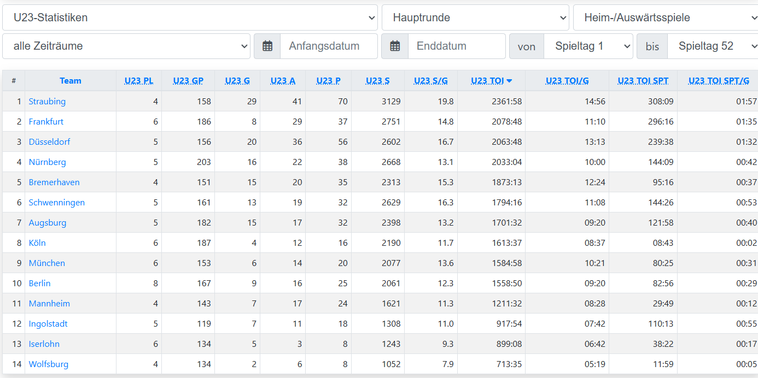Click the Wolfsburg team link
The height and width of the screenshot is (378, 758).
click(x=48, y=364)
